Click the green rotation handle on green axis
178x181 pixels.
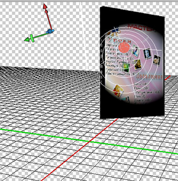32,38
